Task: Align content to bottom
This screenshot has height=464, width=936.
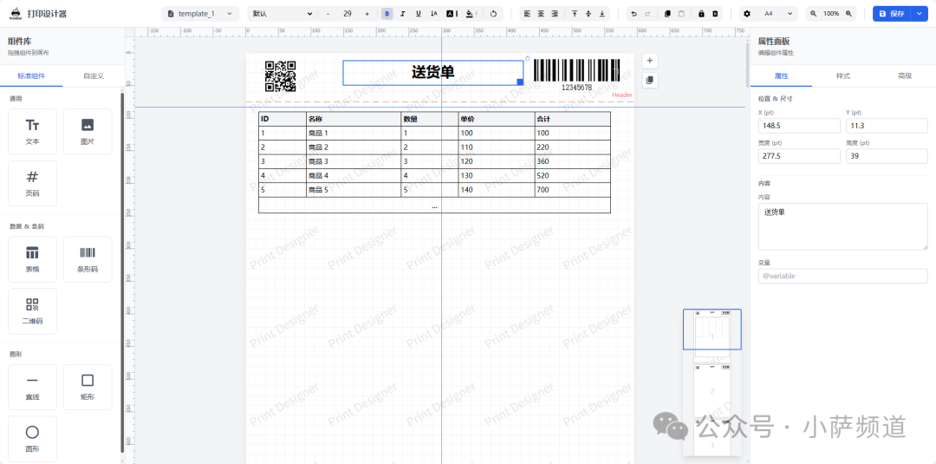Action: (x=602, y=14)
